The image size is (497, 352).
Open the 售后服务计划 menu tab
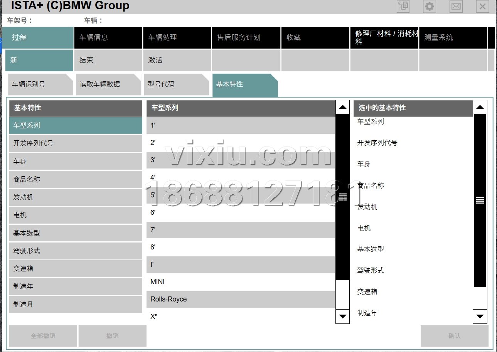pos(246,37)
